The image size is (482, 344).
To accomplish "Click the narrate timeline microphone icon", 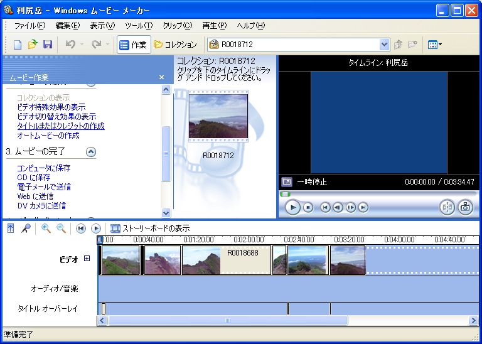I will point(26,228).
